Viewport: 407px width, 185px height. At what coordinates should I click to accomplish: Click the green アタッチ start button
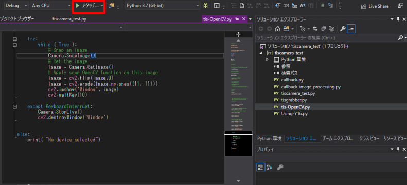[87, 6]
